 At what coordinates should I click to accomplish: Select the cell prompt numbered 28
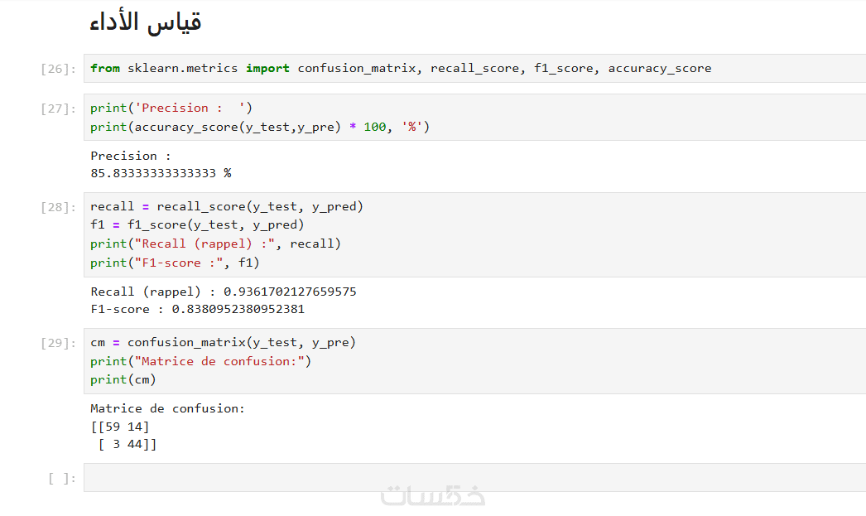(58, 207)
